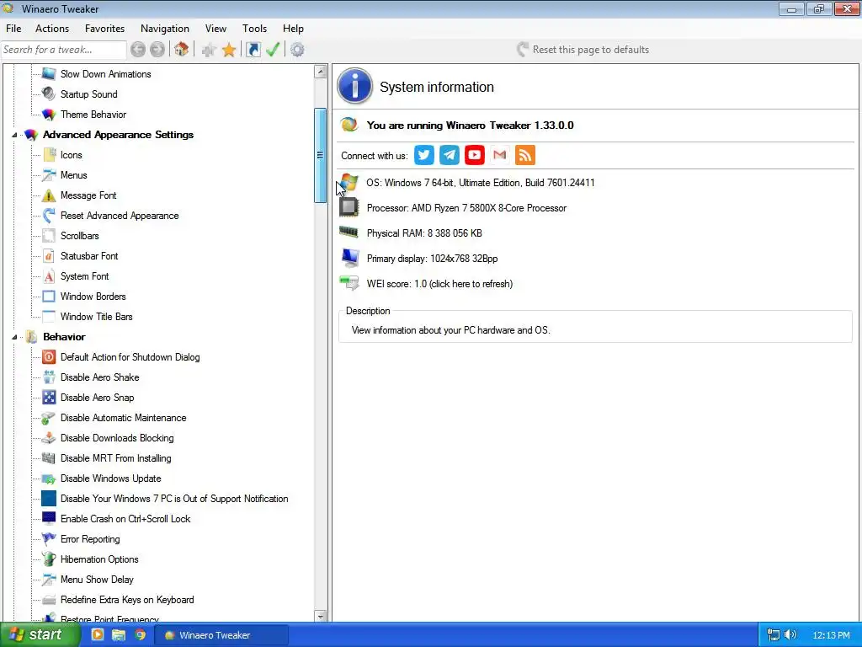Image resolution: width=862 pixels, height=647 pixels.
Task: Click the Message Font warning icon
Action: click(49, 195)
